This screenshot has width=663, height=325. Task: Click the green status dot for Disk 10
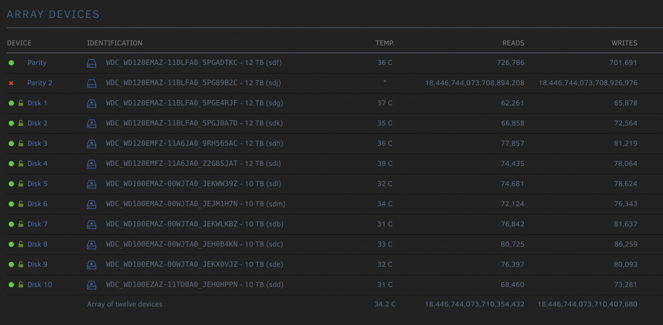click(11, 285)
